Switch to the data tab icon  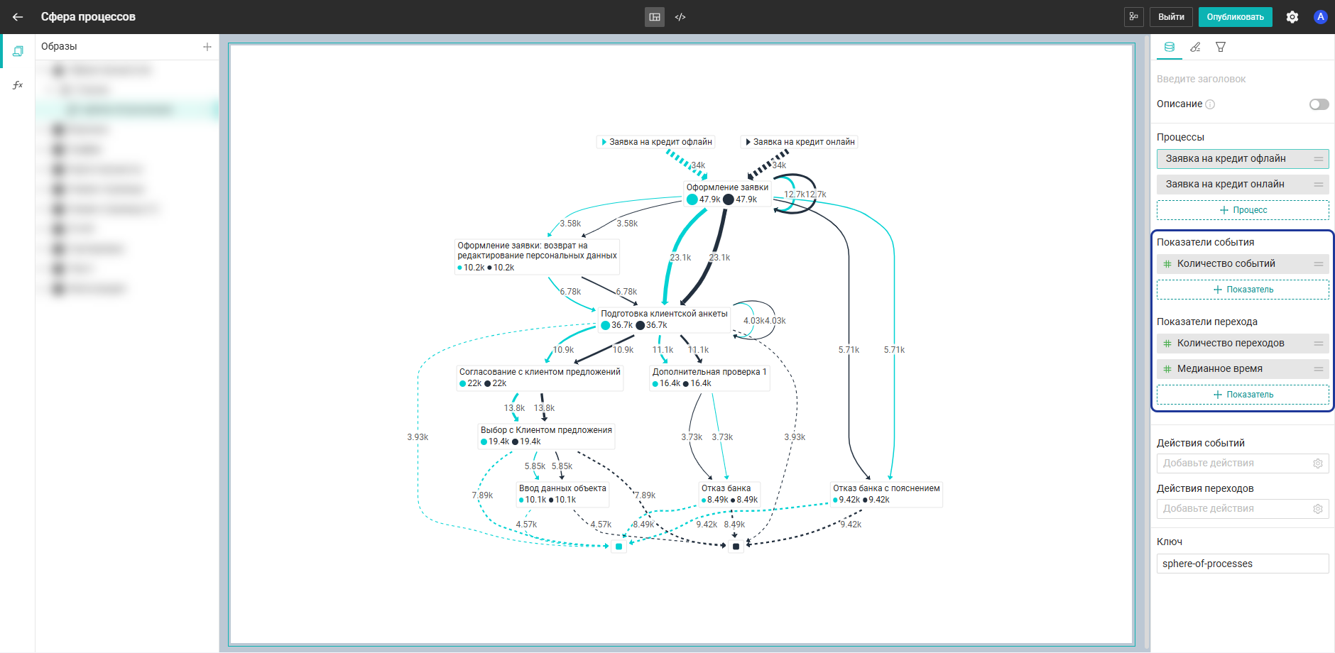tap(1170, 47)
